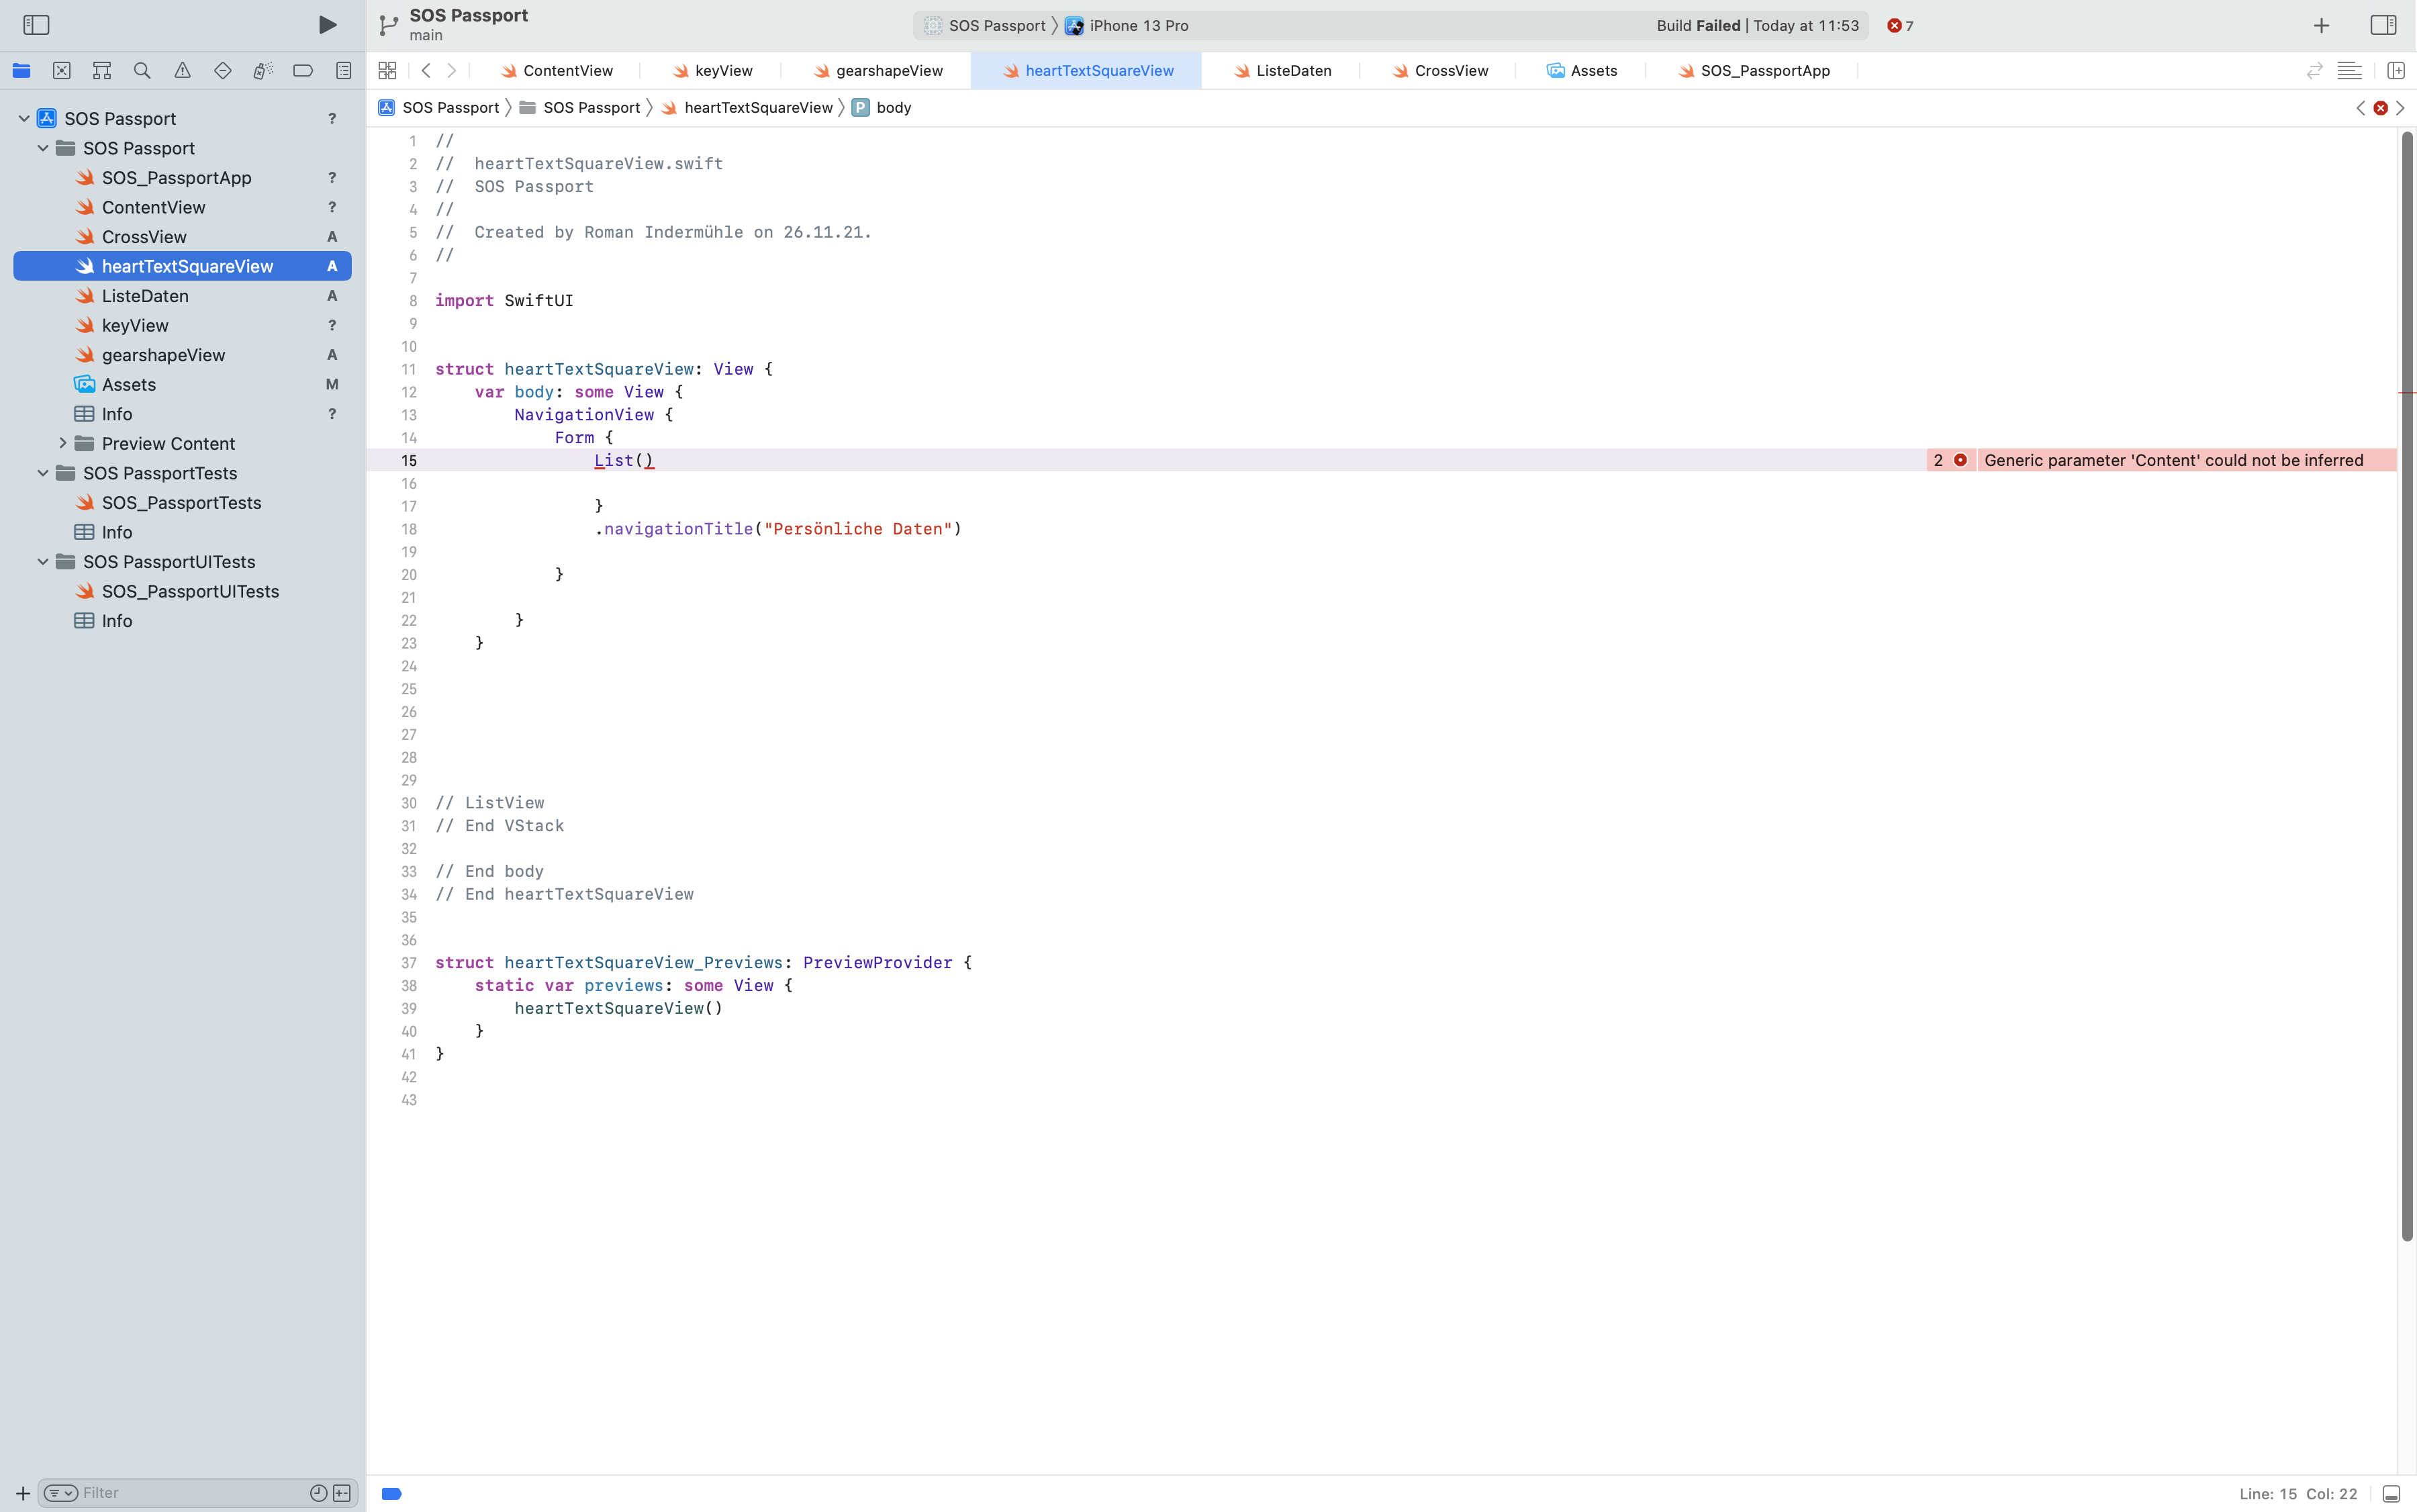Screen dimensions: 2417x1512
Task: Toggle the debug area at bottom right
Action: (x=2391, y=1494)
